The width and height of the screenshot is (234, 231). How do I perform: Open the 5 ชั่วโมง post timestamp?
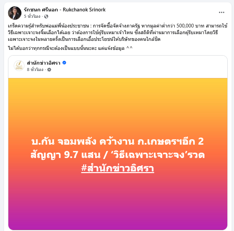pyautogui.click(x=32, y=16)
